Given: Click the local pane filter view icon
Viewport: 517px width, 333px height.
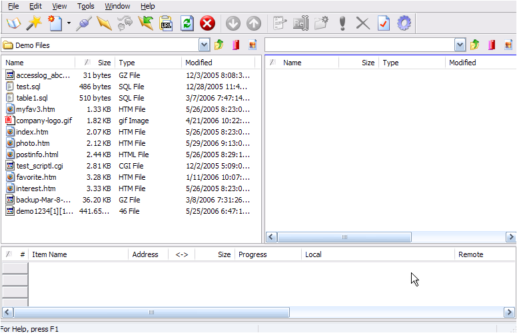Looking at the screenshot, I should tap(253, 45).
